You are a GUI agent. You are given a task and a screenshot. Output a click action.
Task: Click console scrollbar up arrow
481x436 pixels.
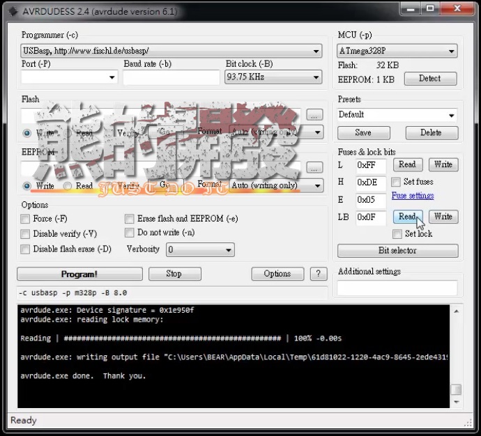point(456,311)
